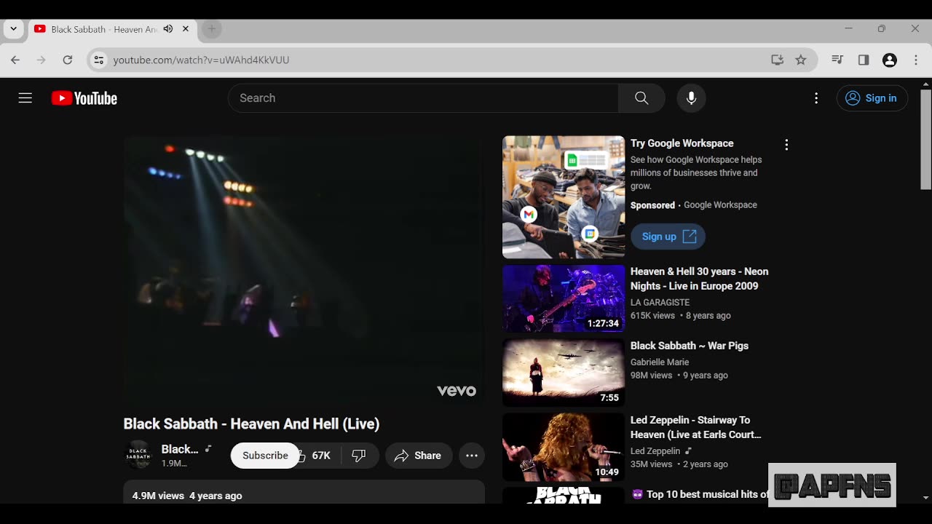The image size is (932, 524).
Task: Click forward navigation arrow in browser
Action: point(42,60)
